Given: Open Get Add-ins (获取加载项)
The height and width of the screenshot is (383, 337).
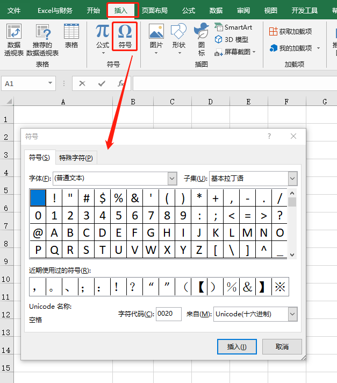Looking at the screenshot, I should click(x=290, y=32).
